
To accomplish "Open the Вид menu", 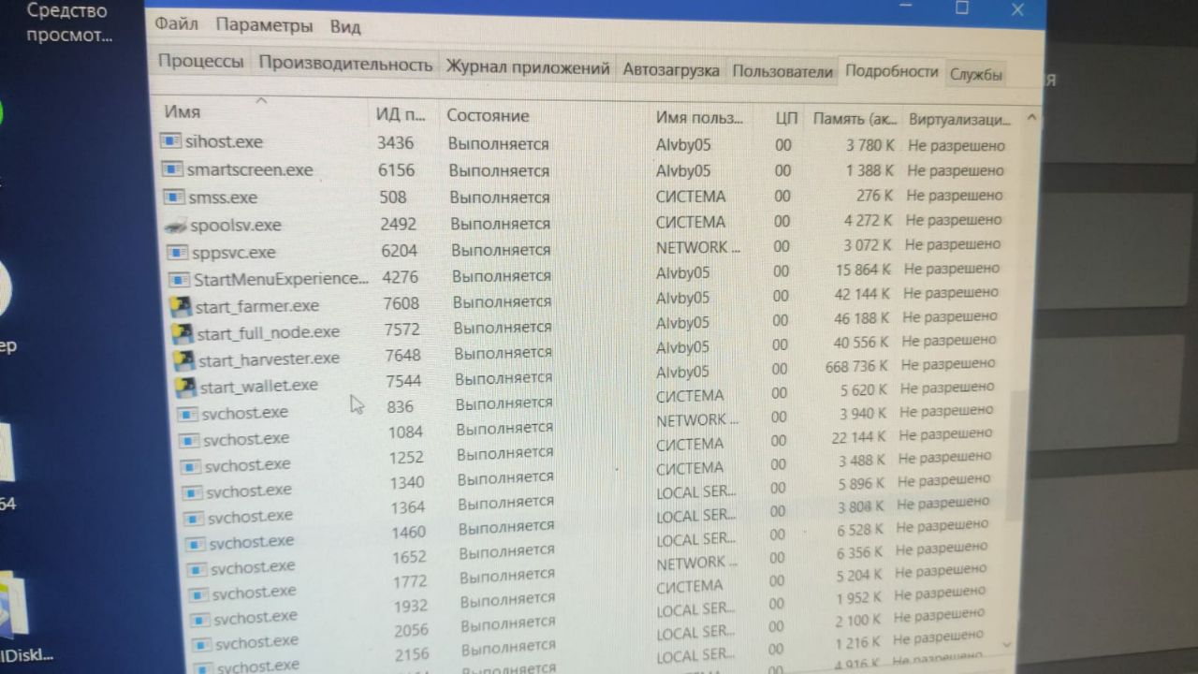I will pos(345,27).
